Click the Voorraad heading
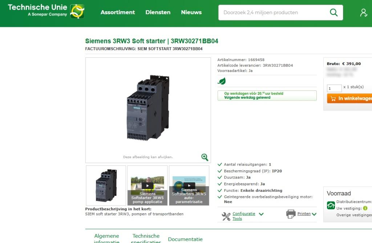The image size is (372, 243). [339, 193]
